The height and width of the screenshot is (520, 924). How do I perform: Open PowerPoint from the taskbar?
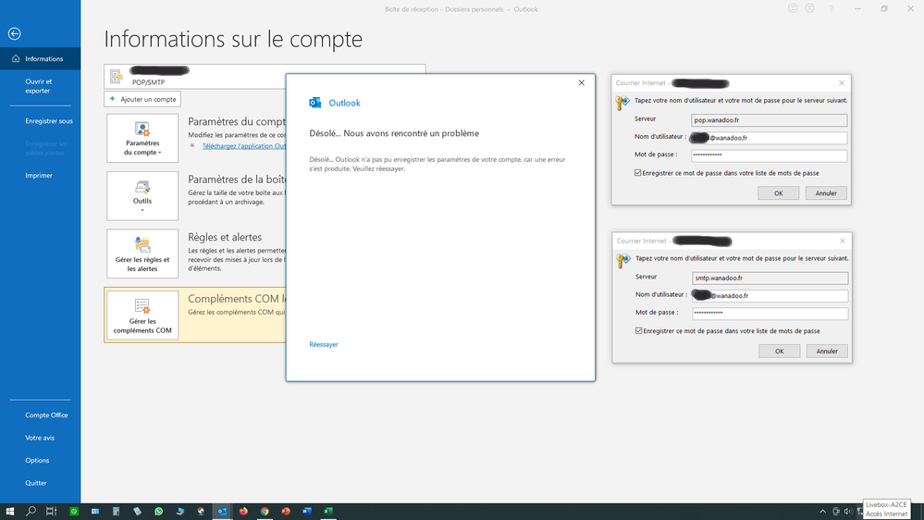pyautogui.click(x=286, y=511)
